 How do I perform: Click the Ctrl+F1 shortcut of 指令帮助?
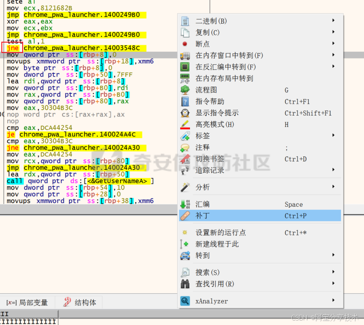(297, 102)
